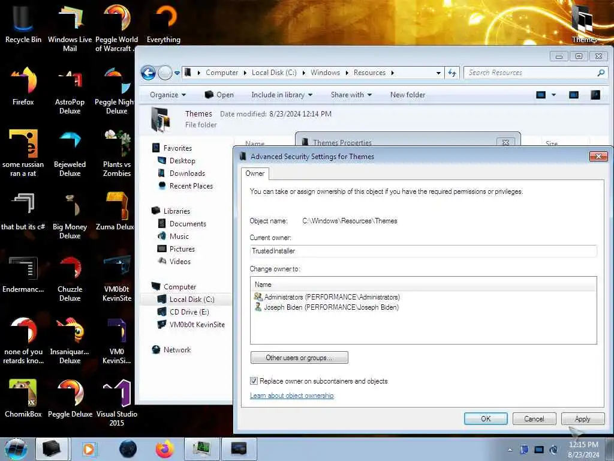
Task: Click the Apply button
Action: click(x=582, y=418)
